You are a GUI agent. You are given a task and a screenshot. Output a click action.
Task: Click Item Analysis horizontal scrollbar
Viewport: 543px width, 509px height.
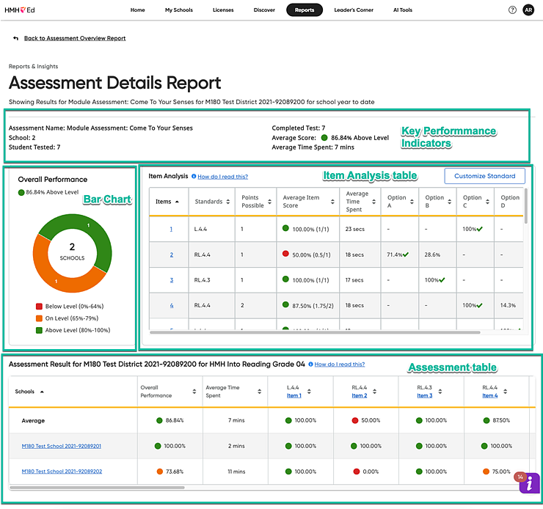pos(315,332)
